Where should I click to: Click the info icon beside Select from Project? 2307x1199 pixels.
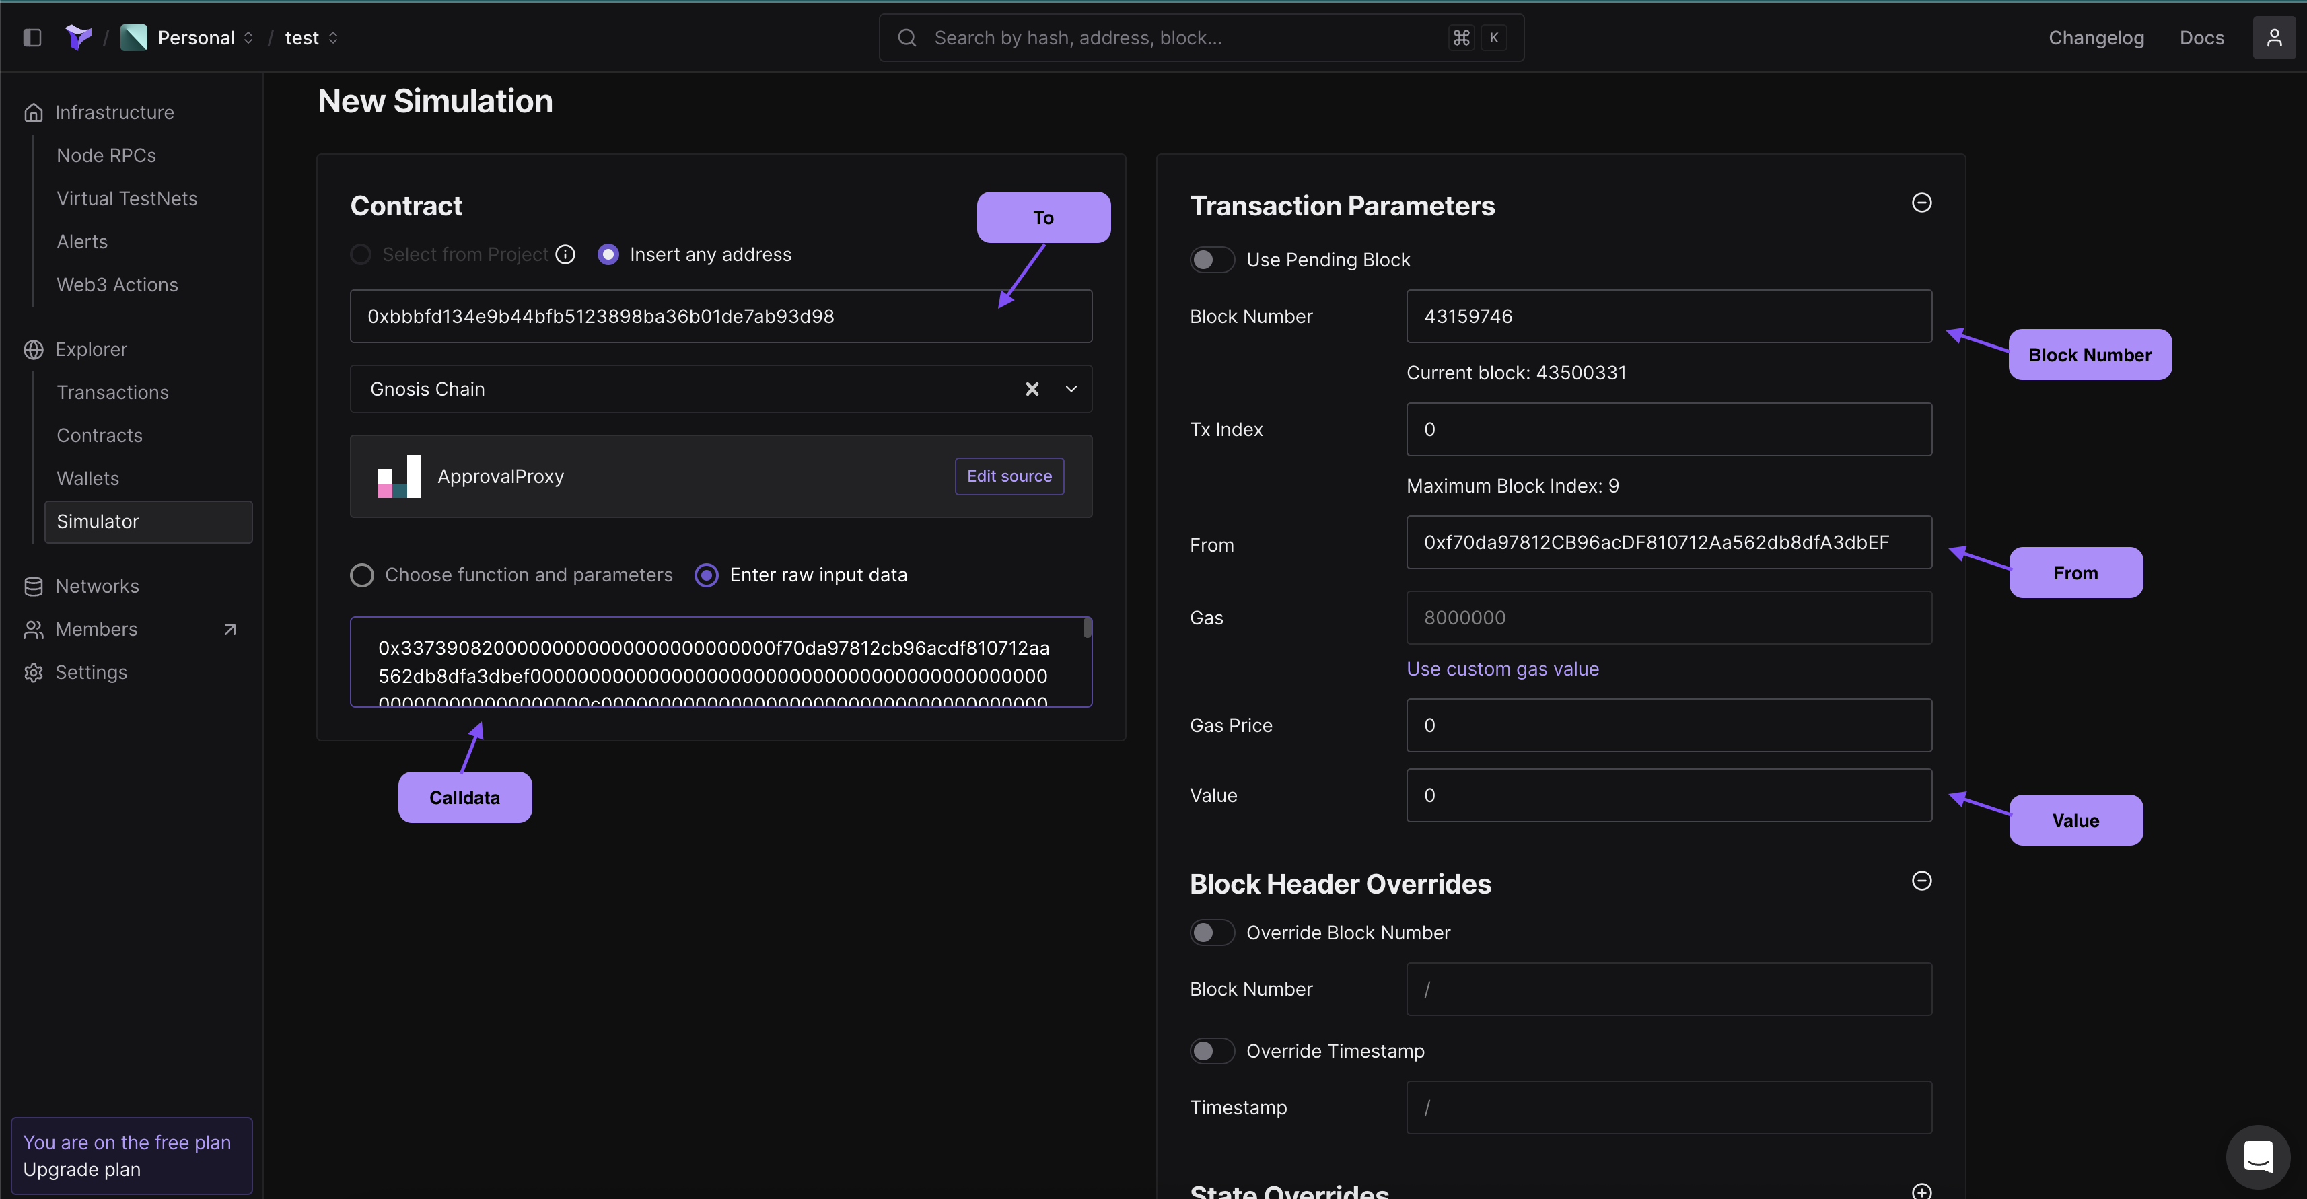coord(565,254)
